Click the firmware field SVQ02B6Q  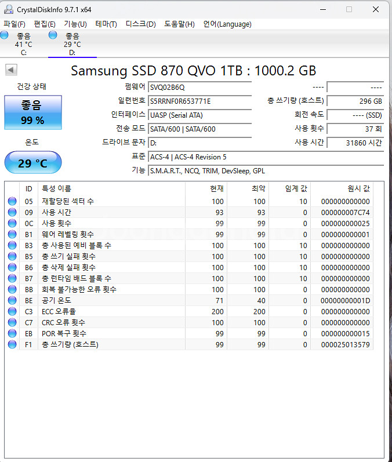(x=199, y=87)
